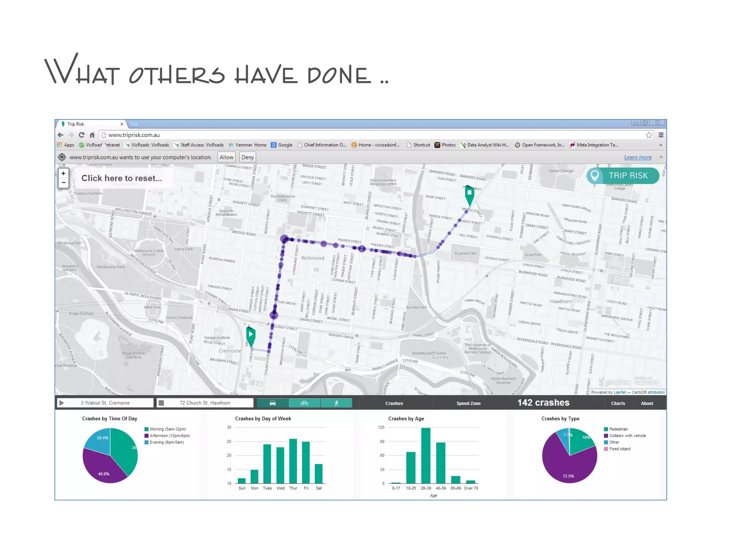This screenshot has width=739, height=554.
Task: Go to browser home page
Action: 92,135
